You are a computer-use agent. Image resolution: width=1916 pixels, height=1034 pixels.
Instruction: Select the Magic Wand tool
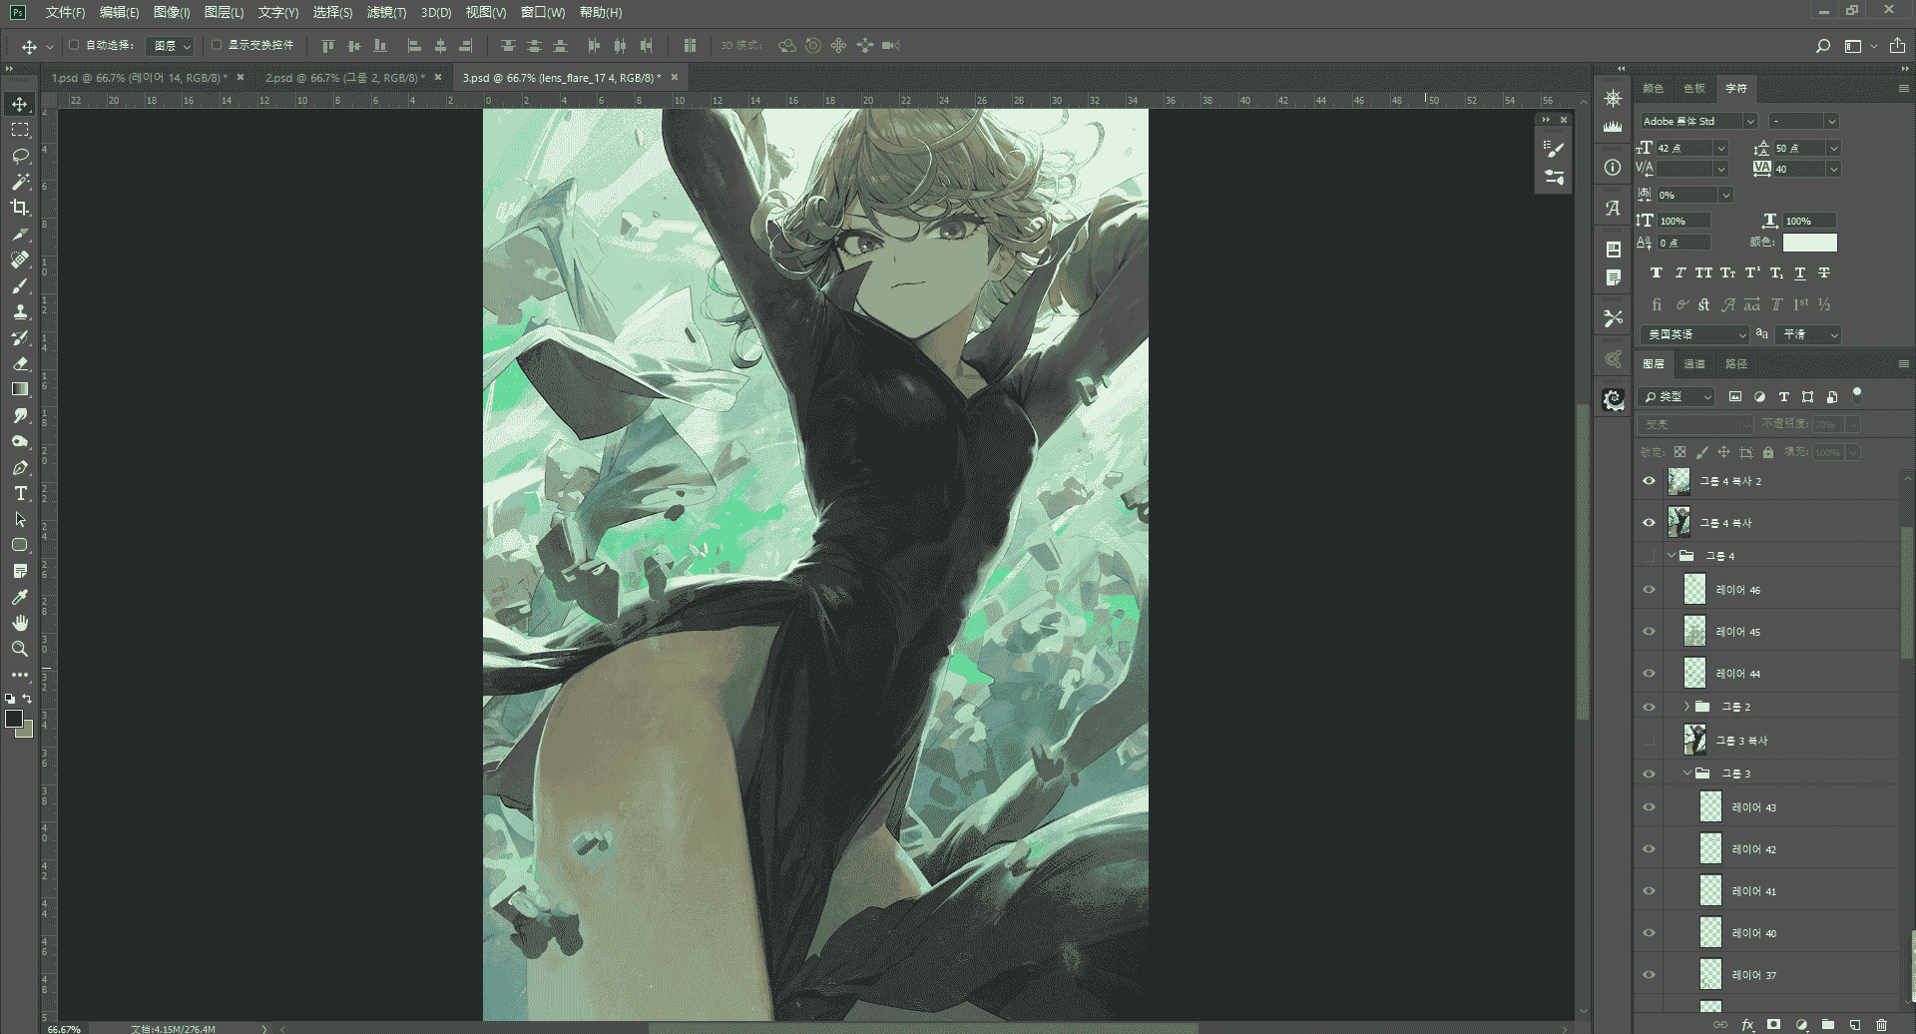coord(20,182)
